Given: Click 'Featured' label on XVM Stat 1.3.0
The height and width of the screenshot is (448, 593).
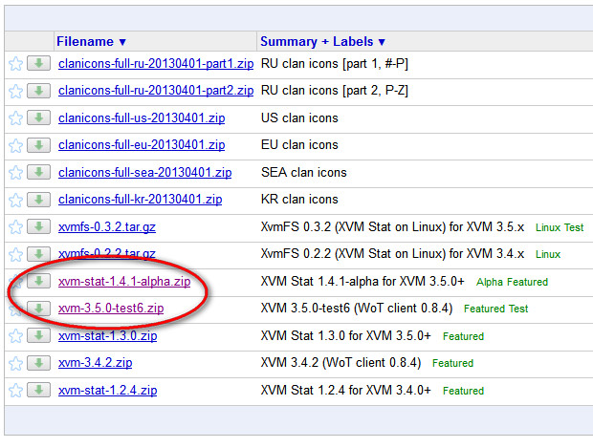Looking at the screenshot, I should 463,336.
